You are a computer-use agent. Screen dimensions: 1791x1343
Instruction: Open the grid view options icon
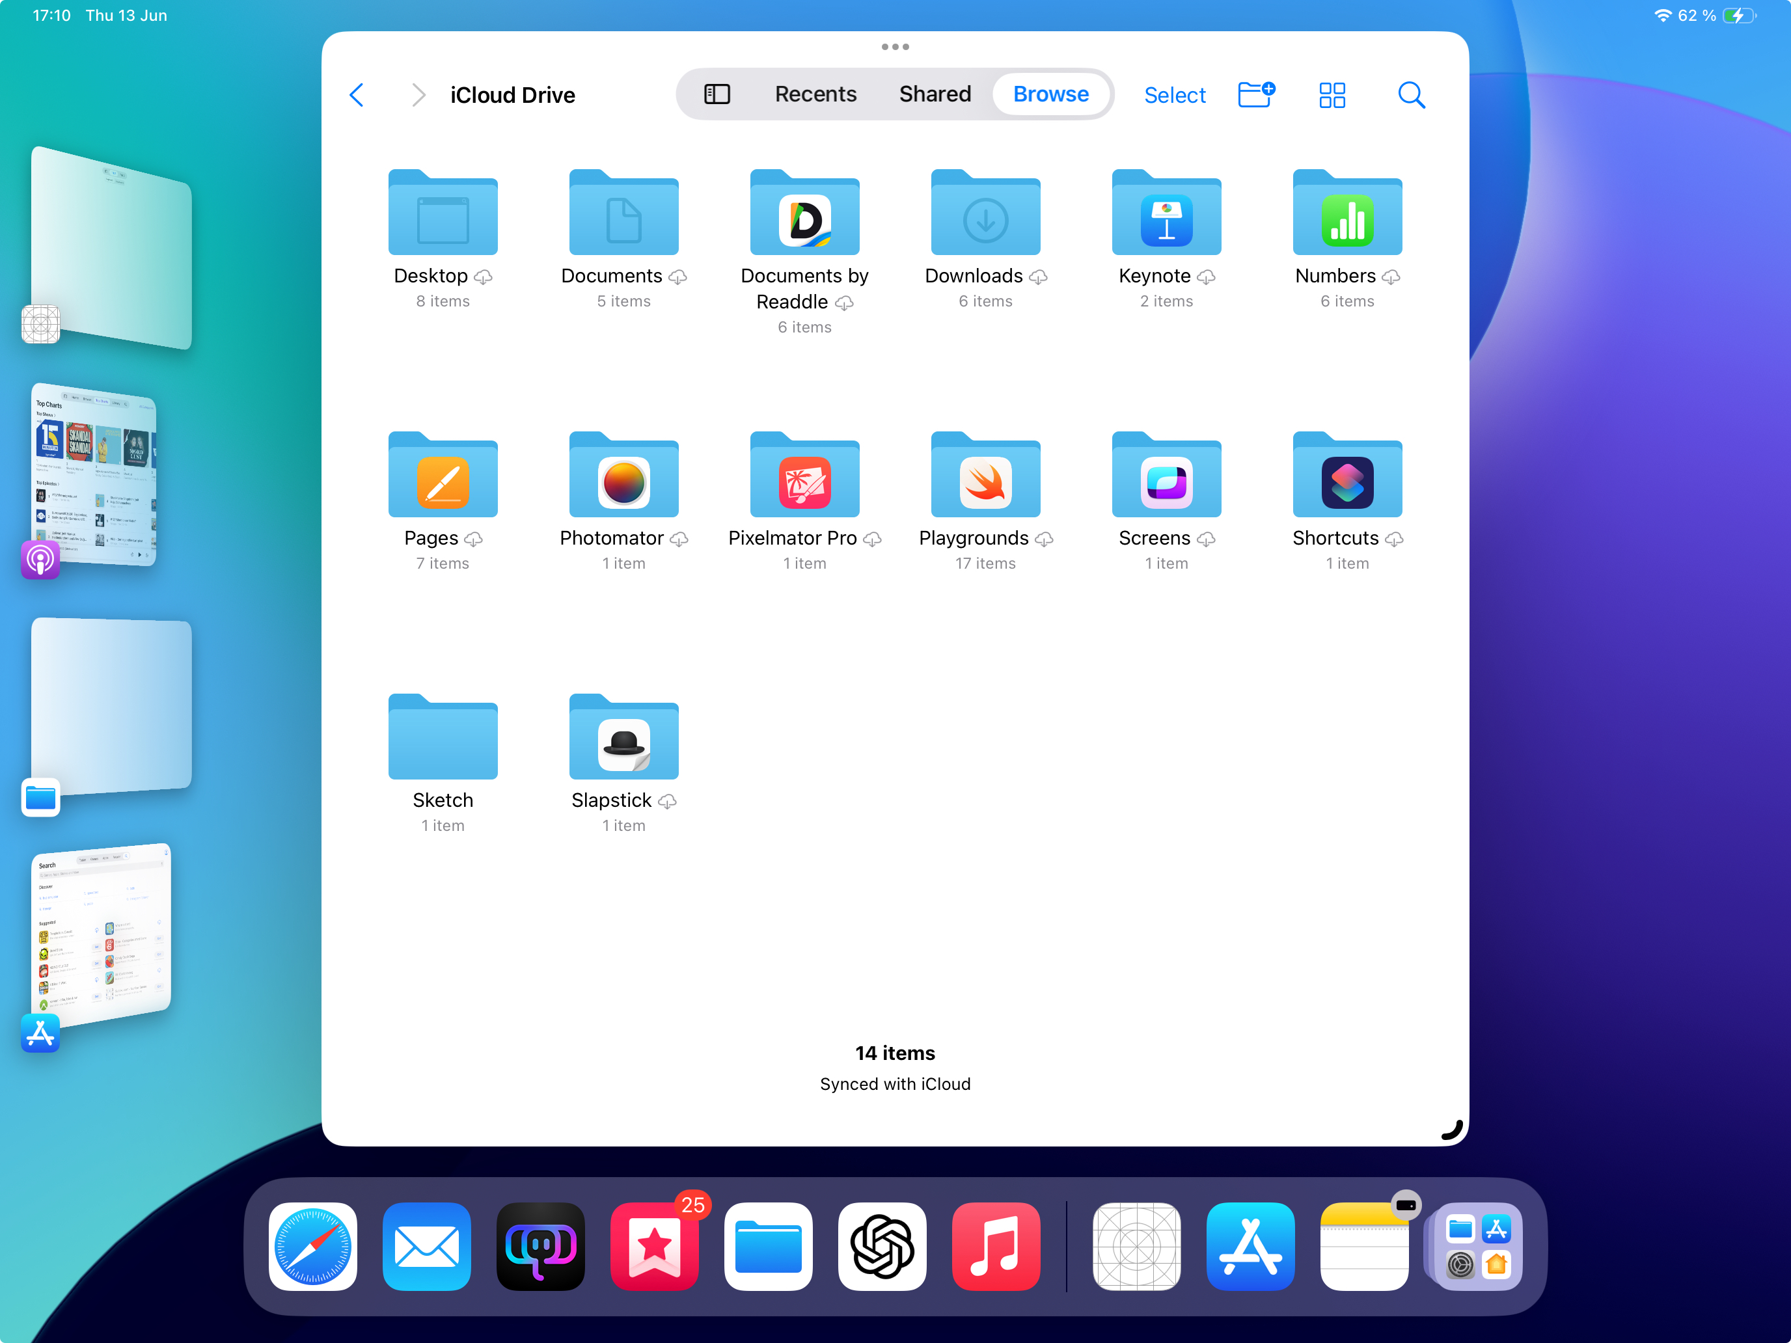(1332, 95)
